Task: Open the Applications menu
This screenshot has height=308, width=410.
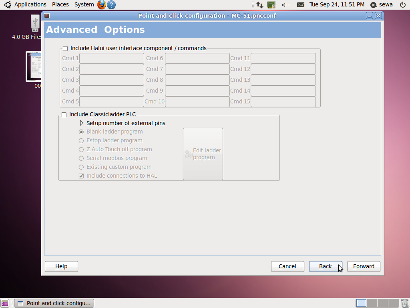Action: 30,4
